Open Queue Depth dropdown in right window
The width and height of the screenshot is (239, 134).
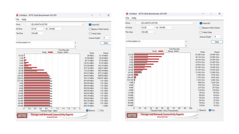tap(218, 37)
